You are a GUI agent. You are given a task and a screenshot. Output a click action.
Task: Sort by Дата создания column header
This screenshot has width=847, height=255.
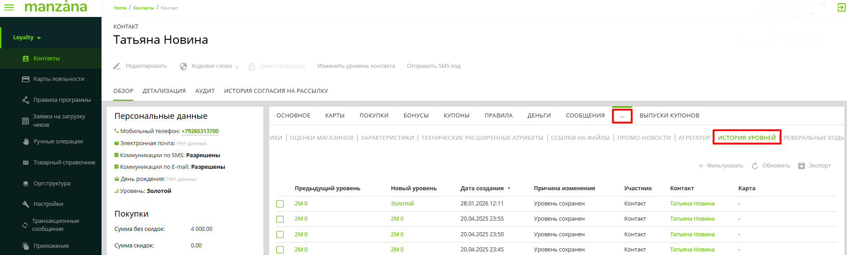pyautogui.click(x=482, y=188)
